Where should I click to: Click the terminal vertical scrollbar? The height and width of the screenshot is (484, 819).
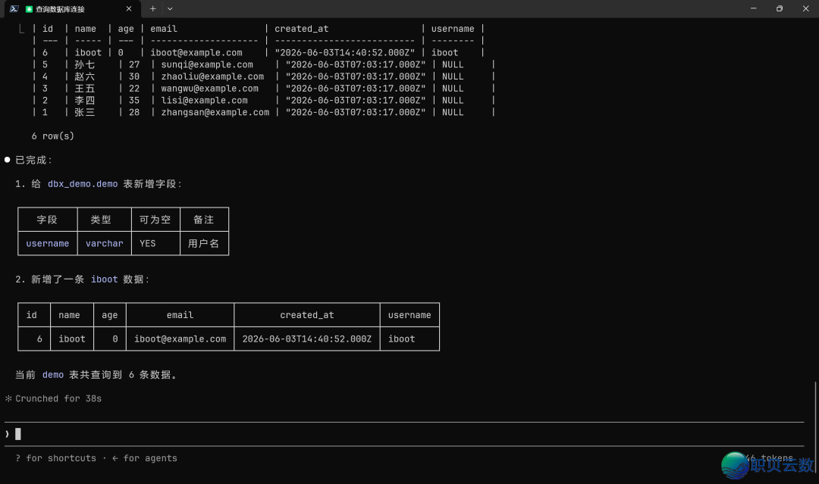tap(815, 426)
